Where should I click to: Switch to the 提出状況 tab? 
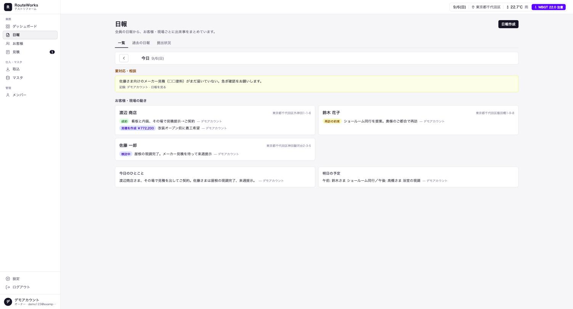(x=164, y=43)
